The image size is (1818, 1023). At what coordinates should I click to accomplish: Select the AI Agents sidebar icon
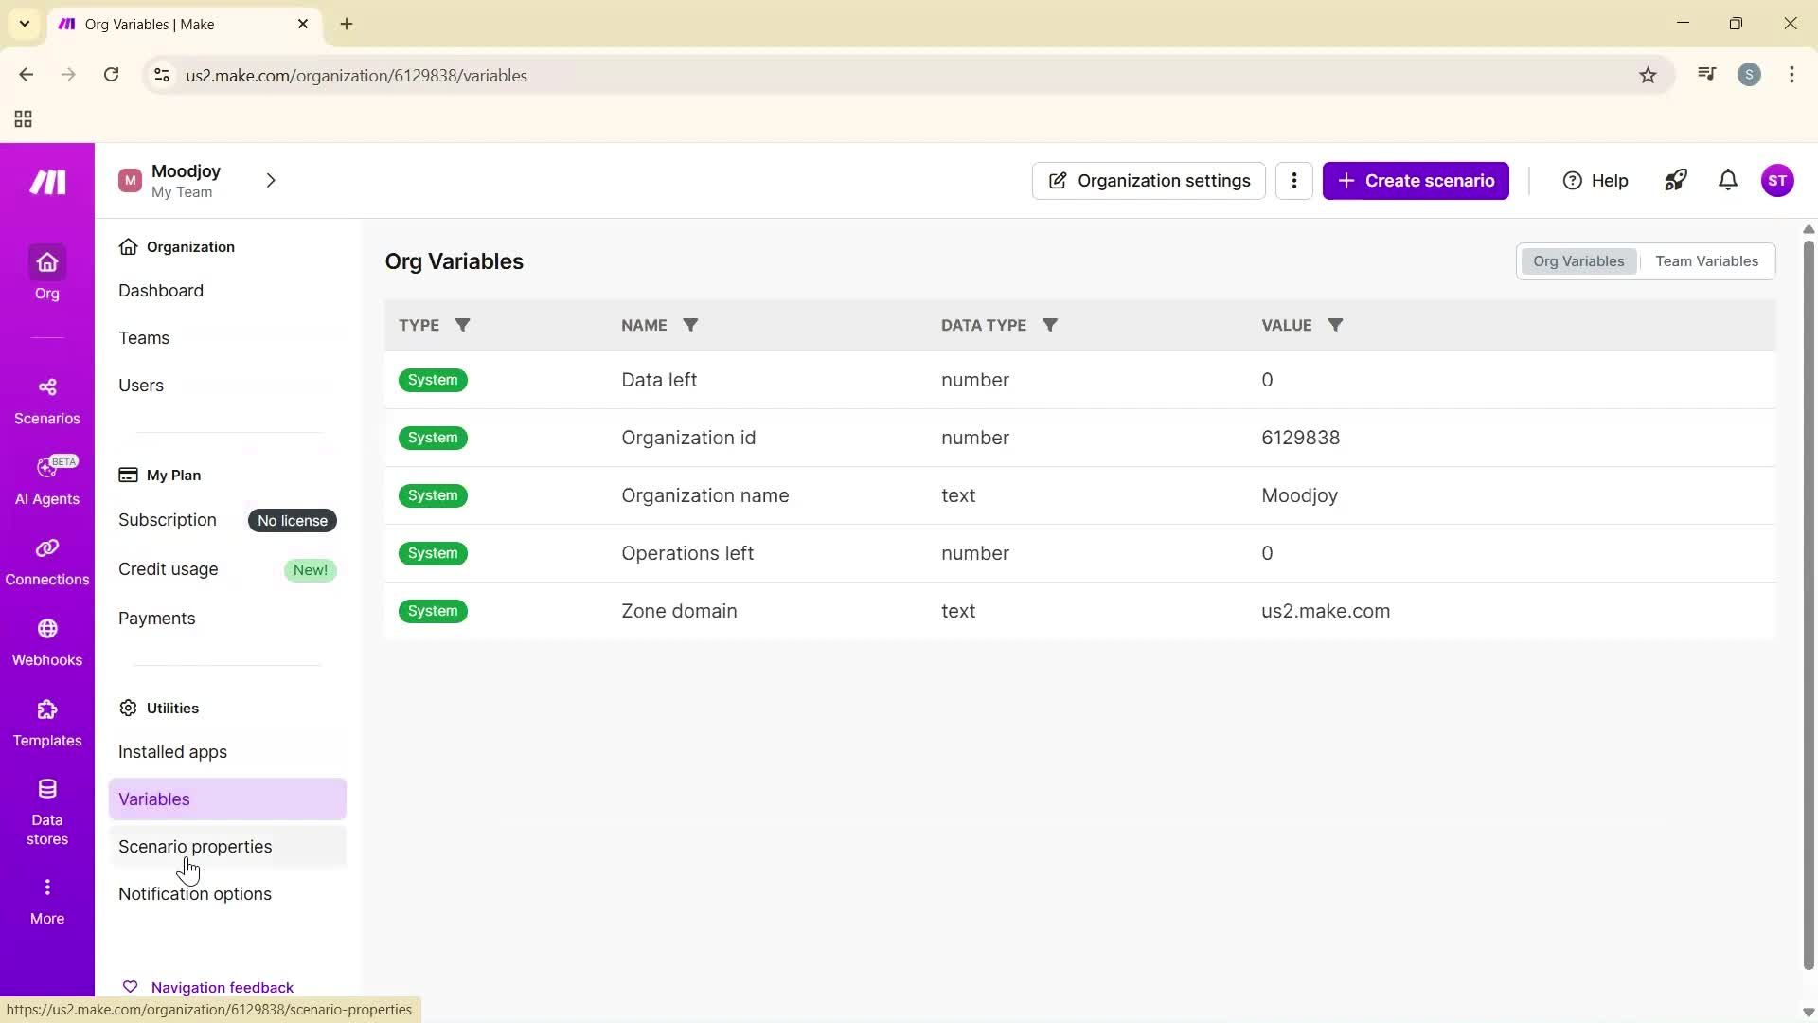point(46,480)
